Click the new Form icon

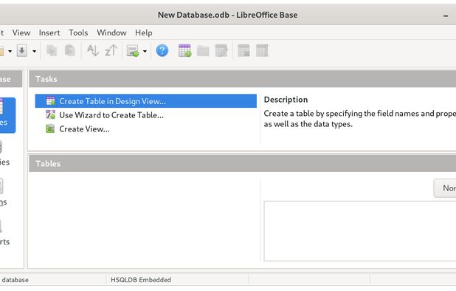[x=133, y=51]
